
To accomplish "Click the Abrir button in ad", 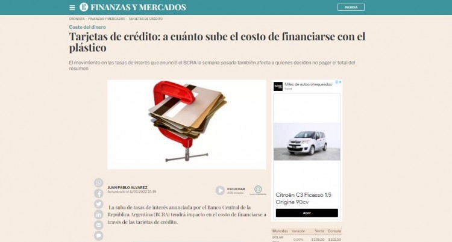I will (x=307, y=213).
